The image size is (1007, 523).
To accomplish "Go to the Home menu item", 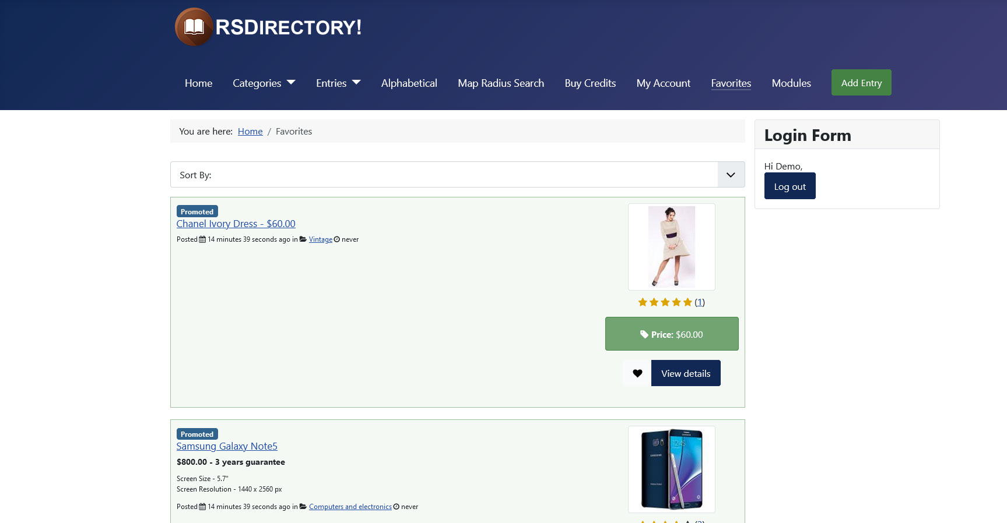I will coord(198,83).
